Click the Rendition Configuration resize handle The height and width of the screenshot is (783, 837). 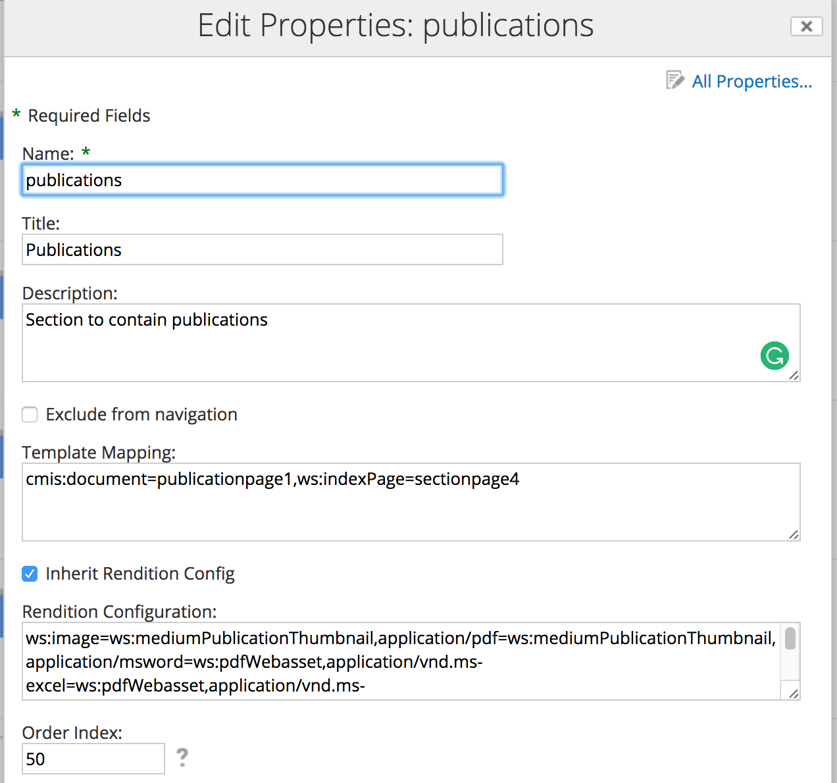tap(794, 694)
